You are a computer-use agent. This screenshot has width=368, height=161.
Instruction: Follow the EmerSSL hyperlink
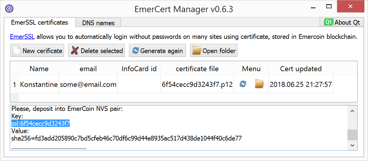22,37
